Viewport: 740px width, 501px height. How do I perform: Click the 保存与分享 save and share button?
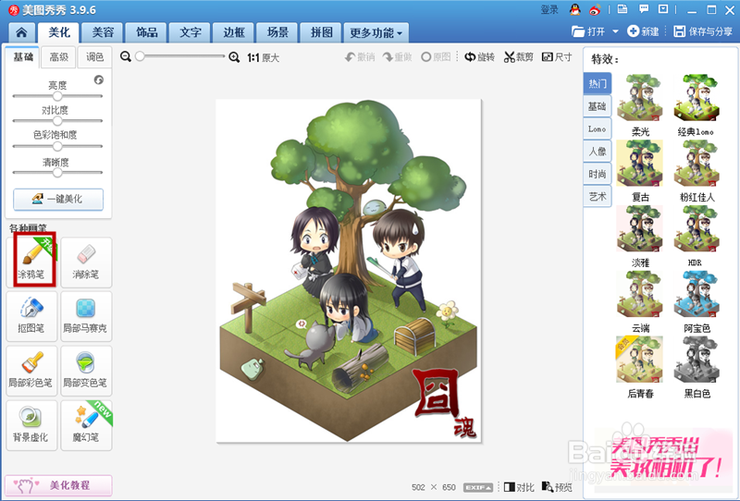[x=703, y=31]
